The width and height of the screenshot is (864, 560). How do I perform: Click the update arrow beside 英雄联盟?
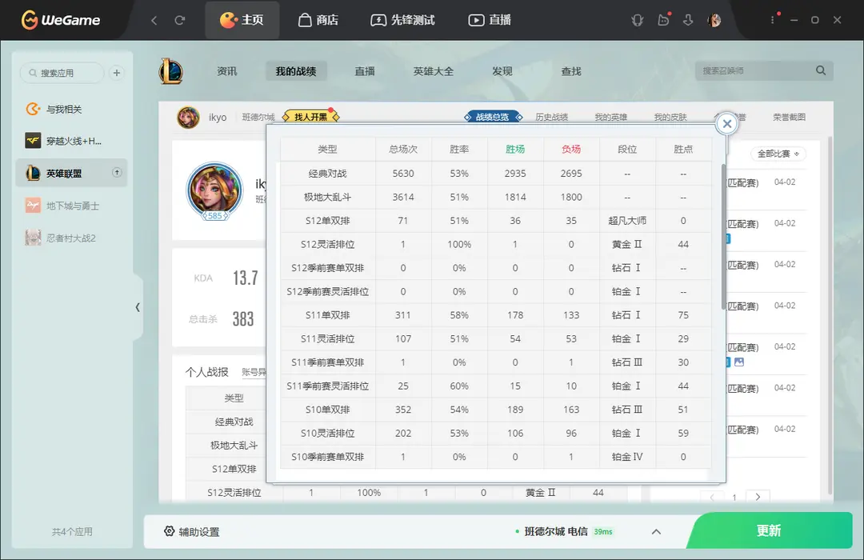117,173
